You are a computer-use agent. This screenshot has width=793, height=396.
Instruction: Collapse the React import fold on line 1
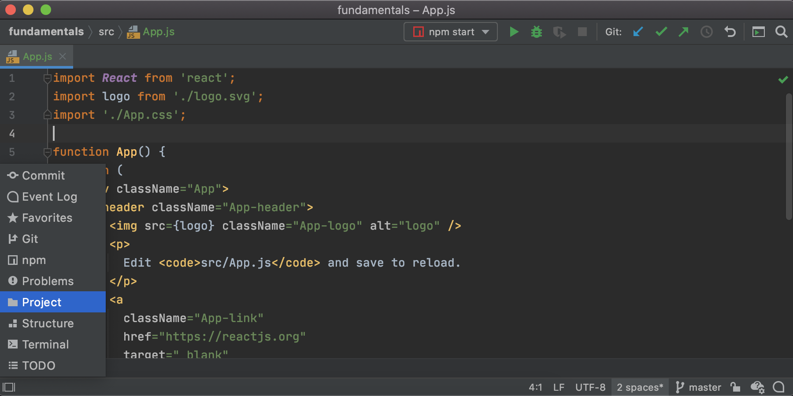(x=47, y=78)
